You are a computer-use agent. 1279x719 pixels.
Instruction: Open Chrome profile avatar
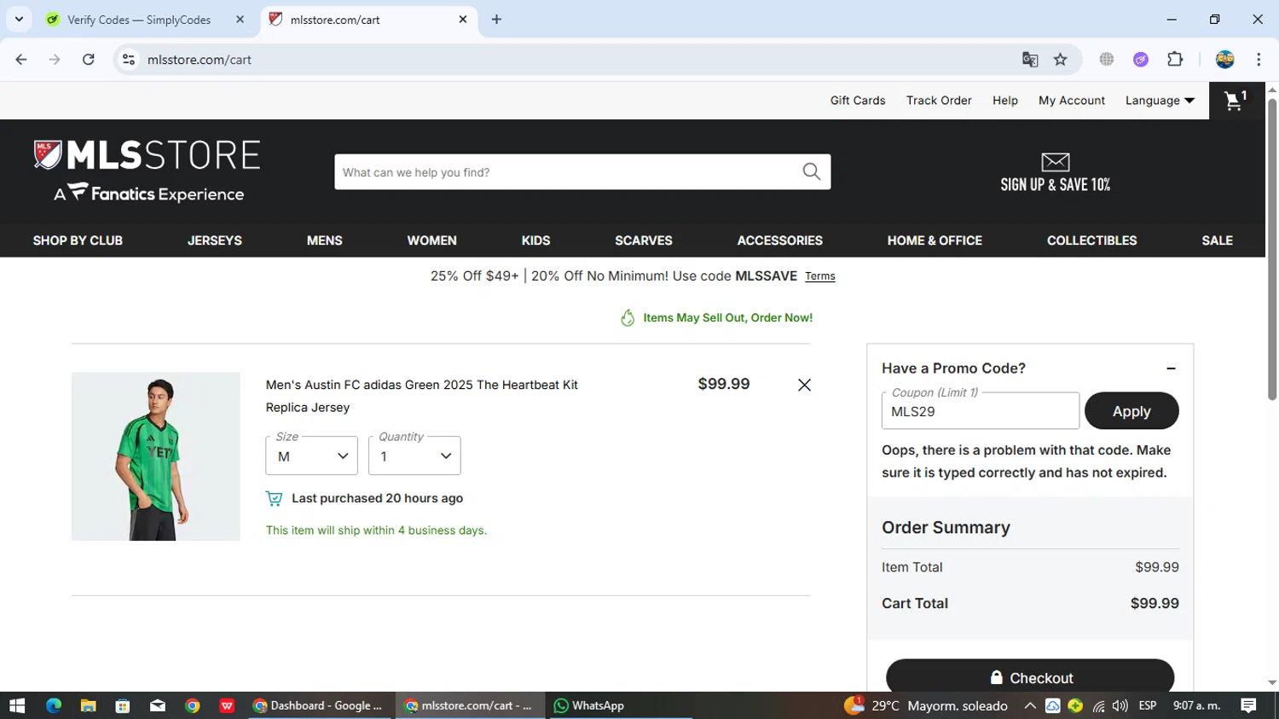[x=1224, y=60]
